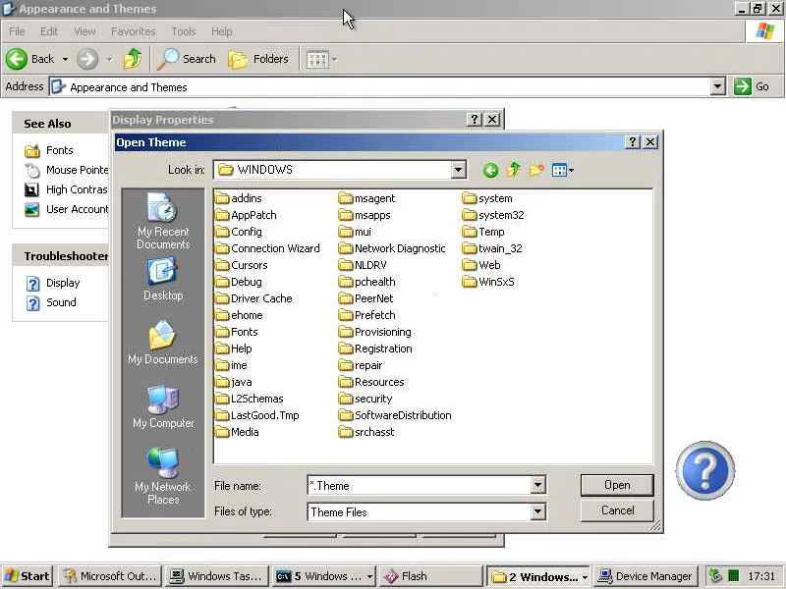Click Search in the Explorer toolbar
This screenshot has width=786, height=589.
186,59
